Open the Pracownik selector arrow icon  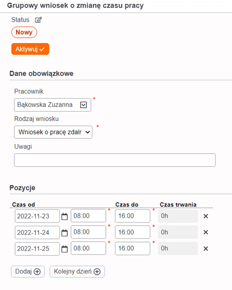pyautogui.click(x=84, y=105)
